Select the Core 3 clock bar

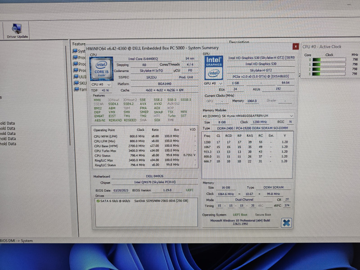coord(329,74)
